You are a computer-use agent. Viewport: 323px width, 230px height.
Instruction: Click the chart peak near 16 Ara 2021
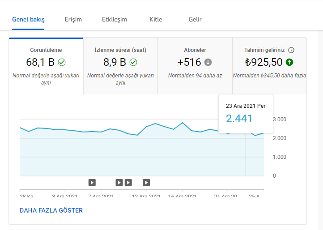click(183, 123)
